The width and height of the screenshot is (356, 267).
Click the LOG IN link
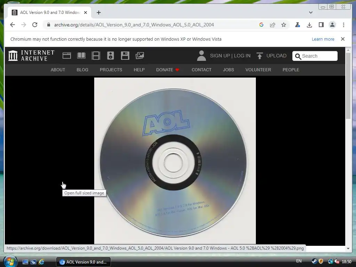coord(242,56)
